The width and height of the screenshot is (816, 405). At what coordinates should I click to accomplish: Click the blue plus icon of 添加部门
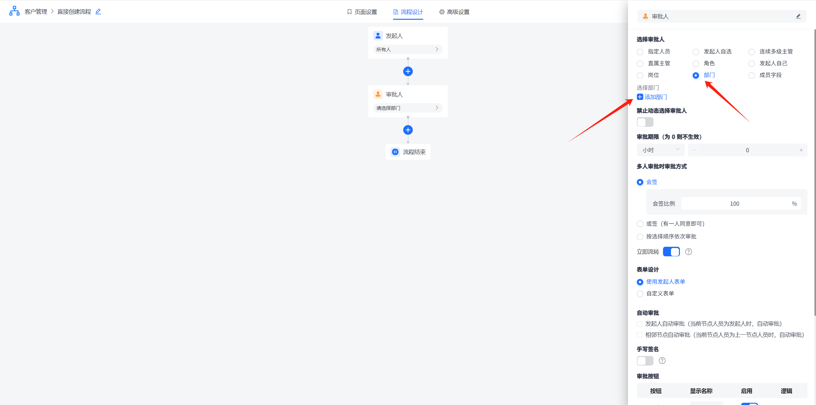coord(640,97)
